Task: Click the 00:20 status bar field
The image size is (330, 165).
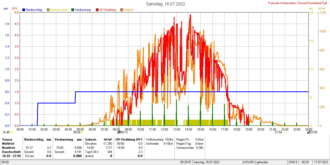Action: pyautogui.click(x=305, y=162)
